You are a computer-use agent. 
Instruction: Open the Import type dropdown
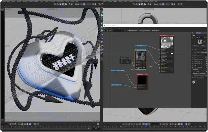[199, 74]
